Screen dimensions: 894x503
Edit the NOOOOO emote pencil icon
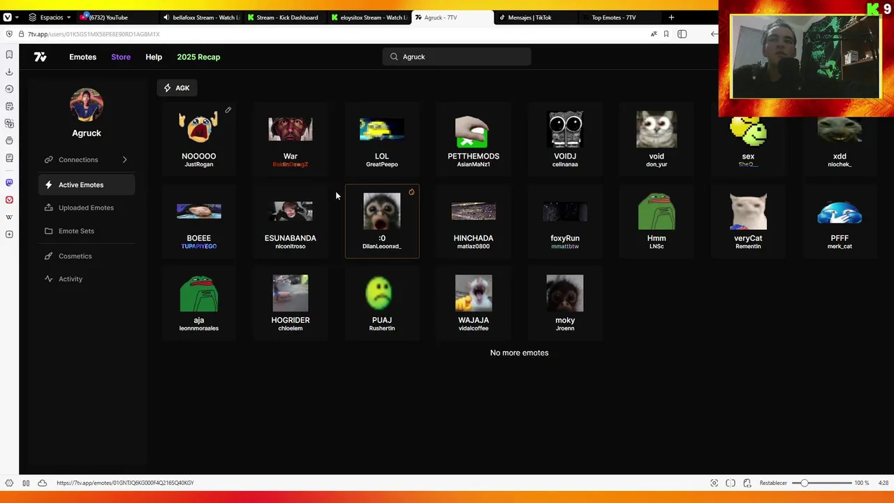[x=228, y=110]
